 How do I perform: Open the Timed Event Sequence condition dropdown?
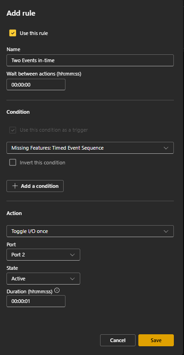(x=90, y=148)
